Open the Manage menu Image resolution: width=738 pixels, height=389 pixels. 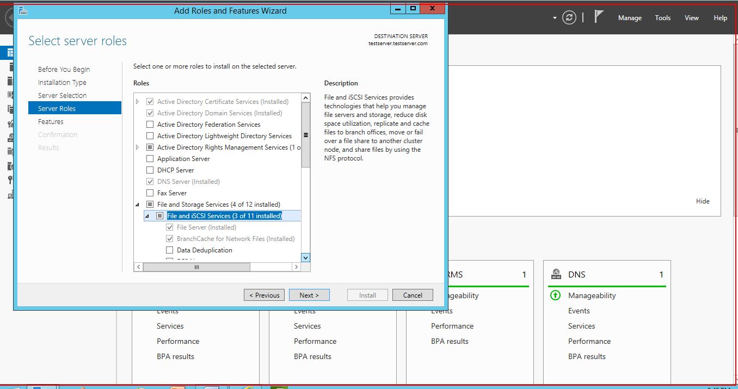630,18
